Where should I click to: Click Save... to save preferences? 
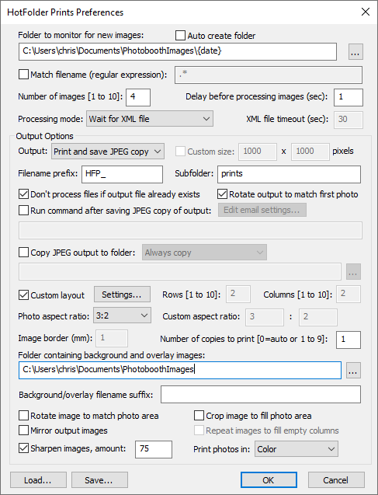click(99, 480)
